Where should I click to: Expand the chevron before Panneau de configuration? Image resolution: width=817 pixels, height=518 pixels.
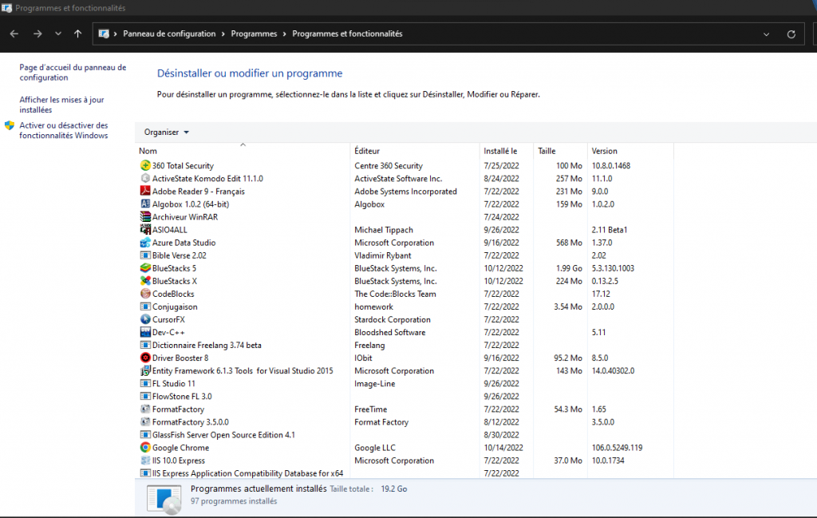tap(115, 34)
